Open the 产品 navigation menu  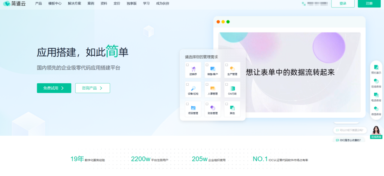38,3
